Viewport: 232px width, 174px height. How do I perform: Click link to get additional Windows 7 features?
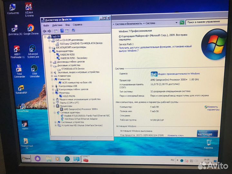tap(155, 49)
